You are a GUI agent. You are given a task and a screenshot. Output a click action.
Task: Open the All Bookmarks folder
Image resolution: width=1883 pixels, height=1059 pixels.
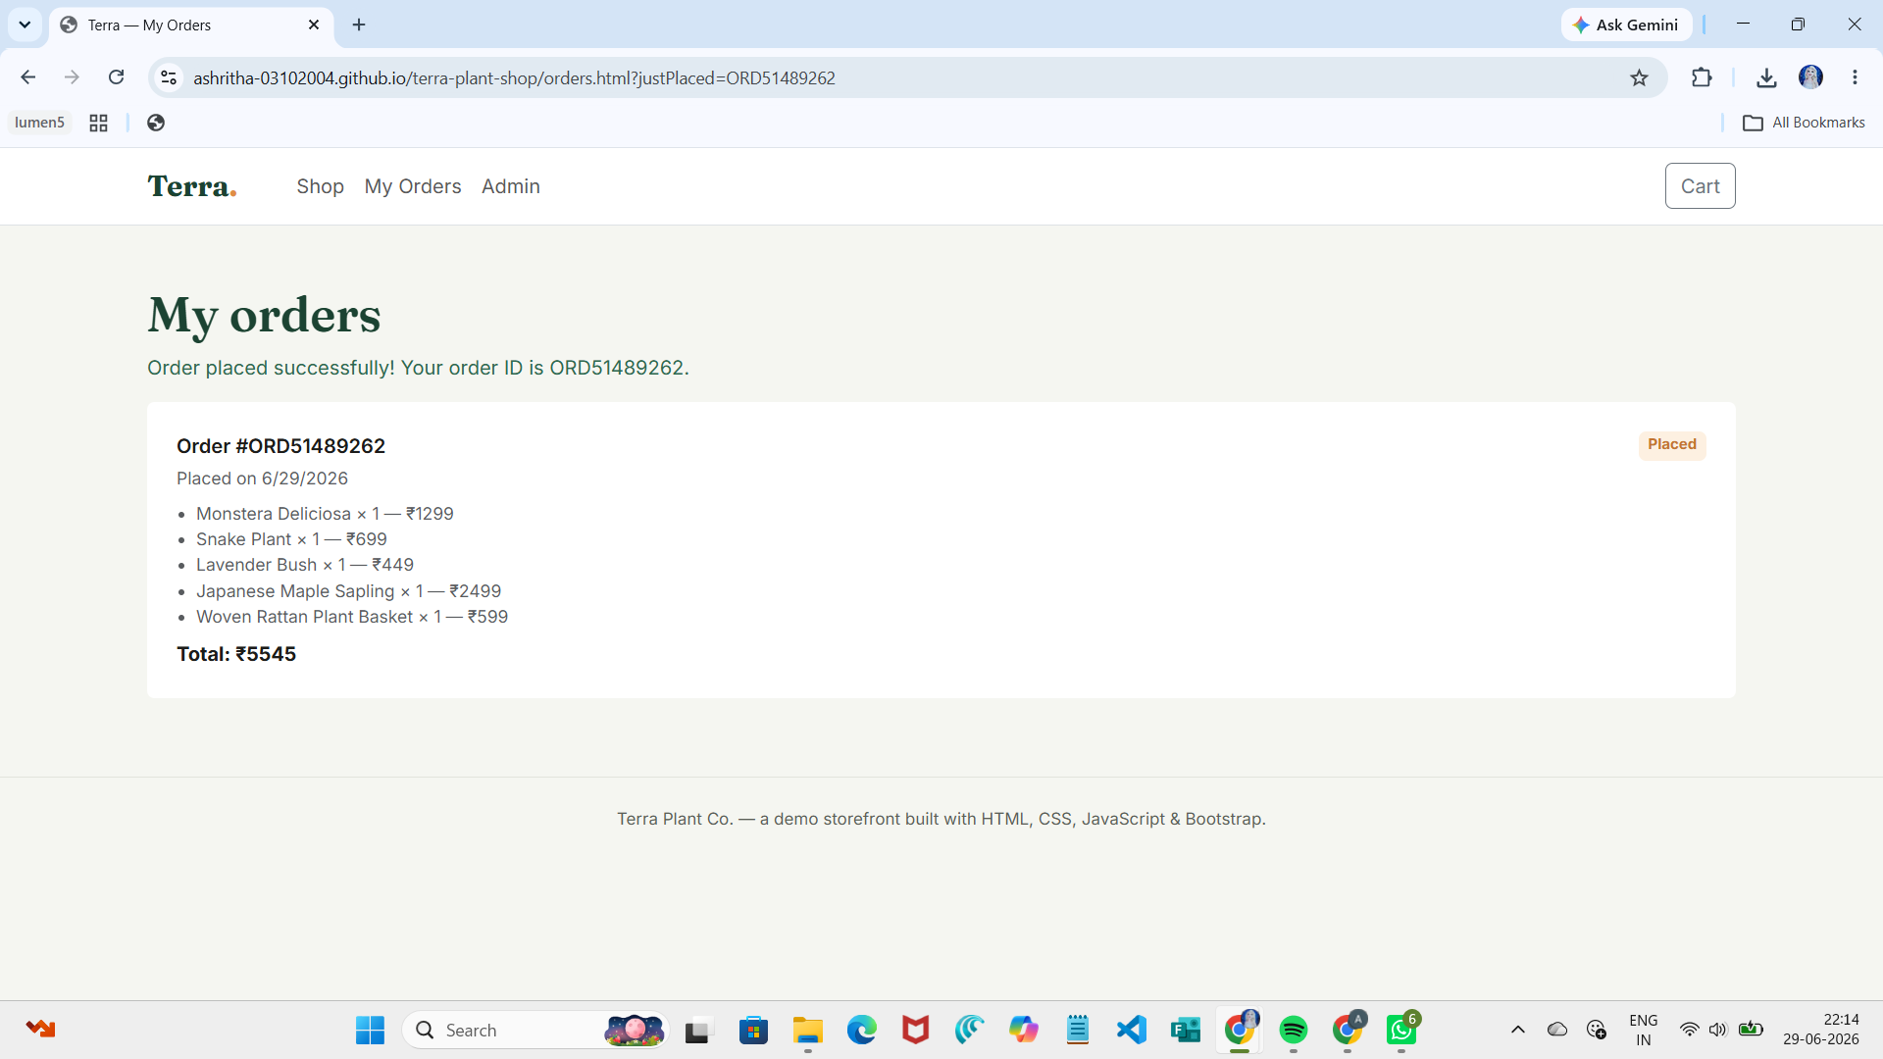point(1804,123)
